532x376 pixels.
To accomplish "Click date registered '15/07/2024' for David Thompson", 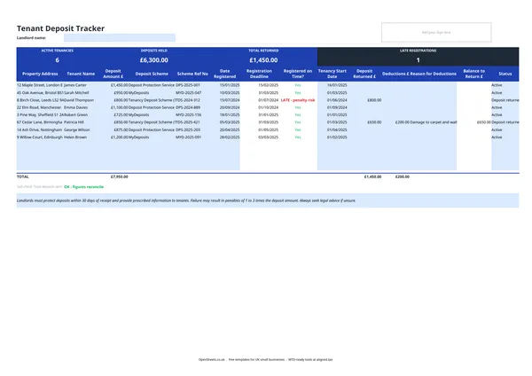I will tap(230, 100).
